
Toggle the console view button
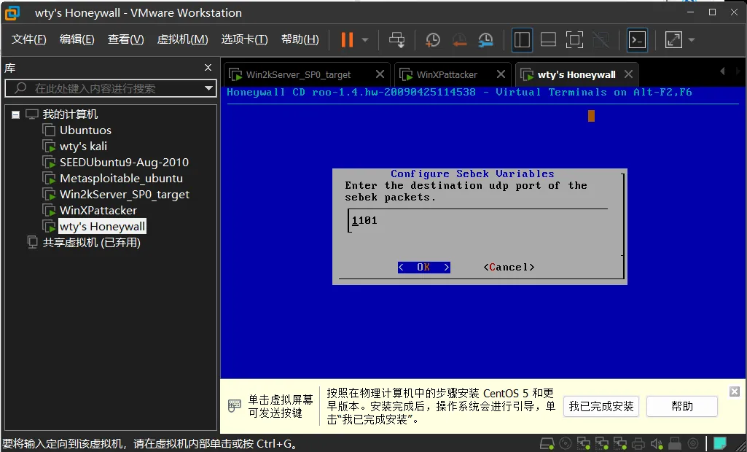[637, 39]
